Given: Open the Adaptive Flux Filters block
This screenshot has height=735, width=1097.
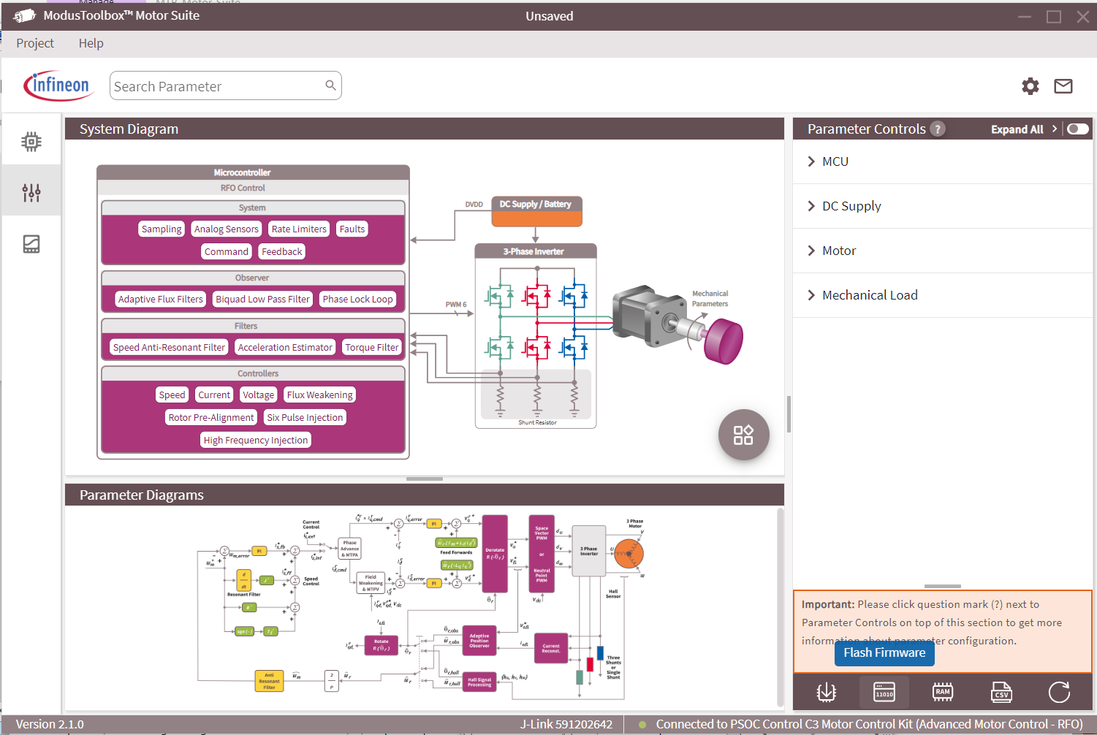Looking at the screenshot, I should (161, 299).
